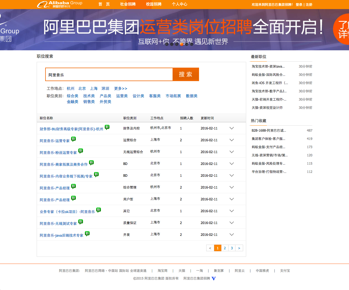Click the 聚划算 footer link
The image size is (349, 290).
point(219,271)
